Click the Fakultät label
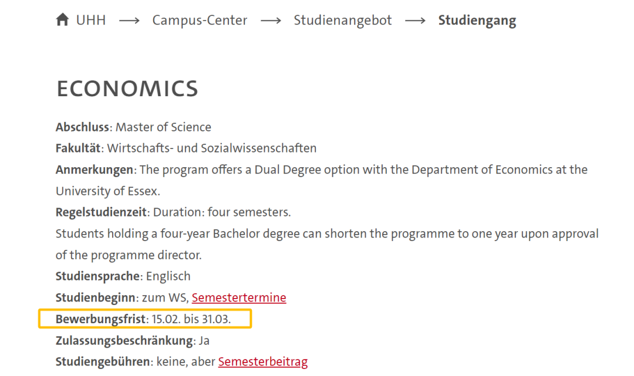This screenshot has width=634, height=376. (79, 148)
